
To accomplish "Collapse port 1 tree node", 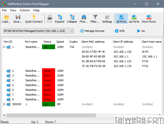I will (4, 47).
